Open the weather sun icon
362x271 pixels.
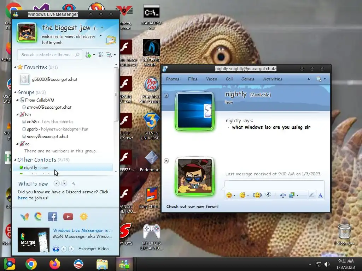coord(83,217)
